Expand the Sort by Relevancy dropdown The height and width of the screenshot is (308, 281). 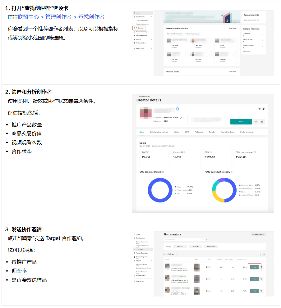[x=170, y=254]
